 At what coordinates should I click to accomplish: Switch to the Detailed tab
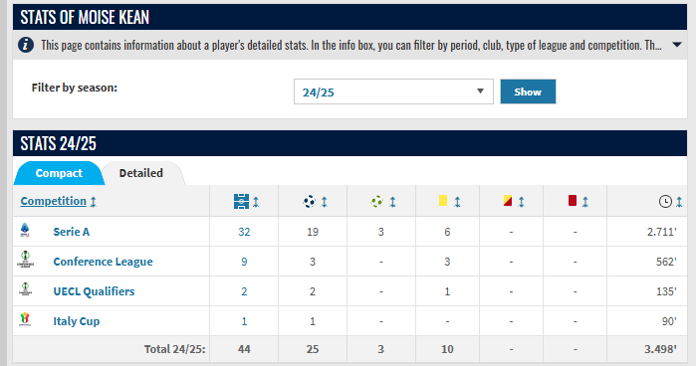(x=141, y=173)
